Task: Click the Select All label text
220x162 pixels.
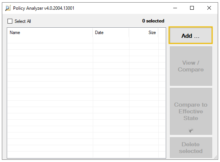Action: point(23,21)
